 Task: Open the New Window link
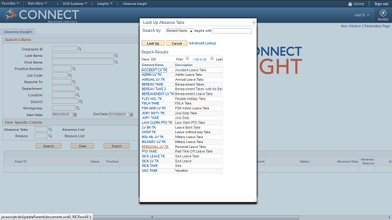tap(351, 26)
